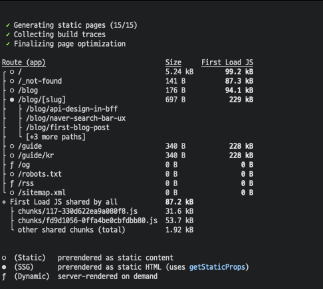Click the plus sign before First Load JS shared
323x289 pixels.
coord(4,202)
